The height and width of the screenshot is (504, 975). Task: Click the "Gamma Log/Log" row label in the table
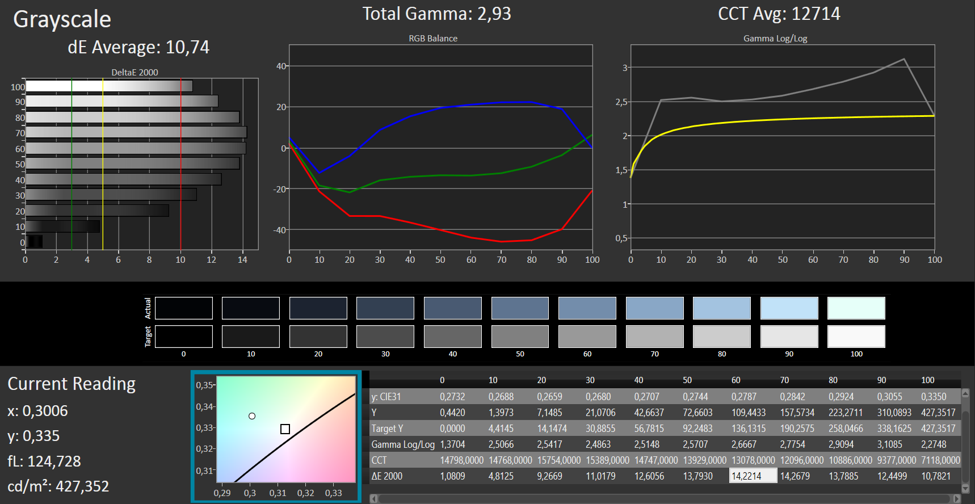tap(403, 444)
